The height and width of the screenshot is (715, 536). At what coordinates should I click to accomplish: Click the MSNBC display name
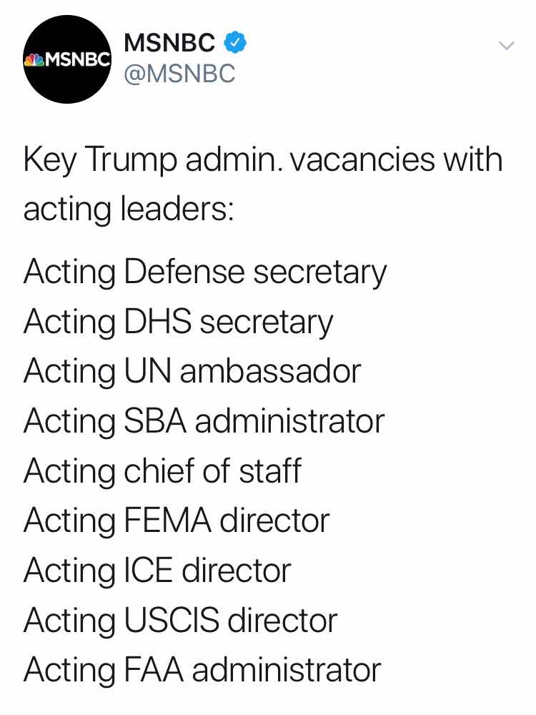pyautogui.click(x=169, y=43)
